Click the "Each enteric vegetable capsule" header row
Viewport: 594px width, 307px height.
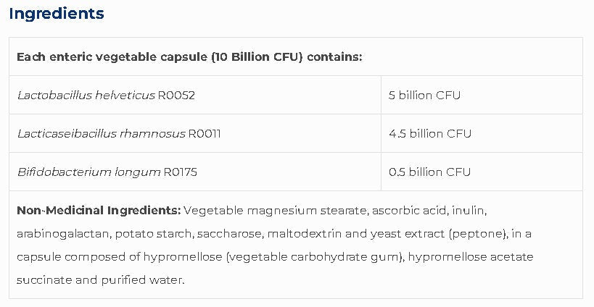pyautogui.click(x=189, y=56)
